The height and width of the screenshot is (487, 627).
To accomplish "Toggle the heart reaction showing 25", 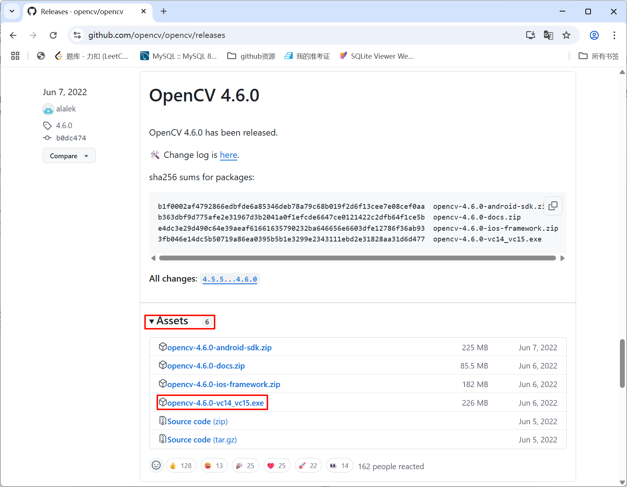I will click(277, 465).
